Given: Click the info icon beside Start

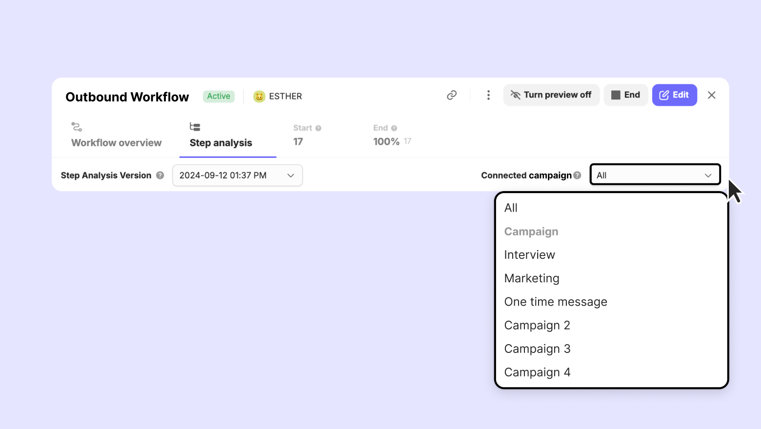Looking at the screenshot, I should click(319, 128).
